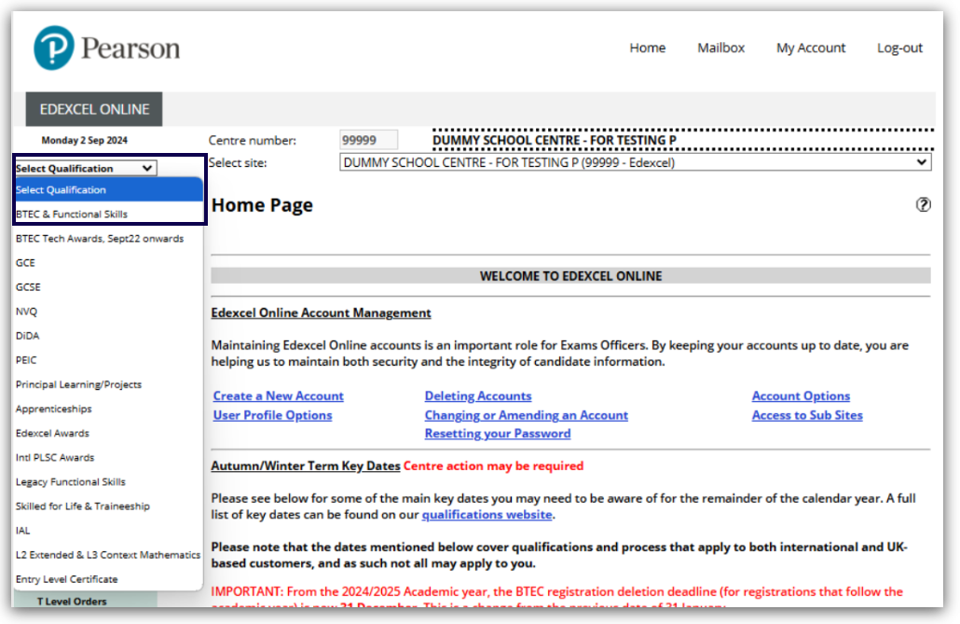Go to Home in top navigation
The image size is (960, 624).
click(x=647, y=48)
